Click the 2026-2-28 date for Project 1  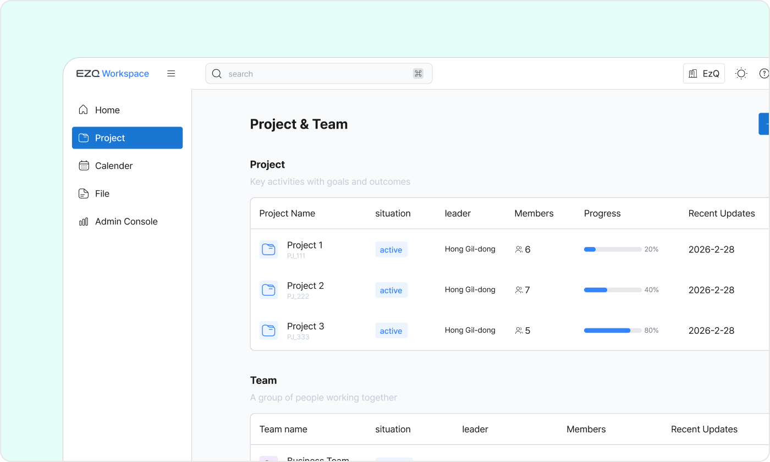pos(711,249)
